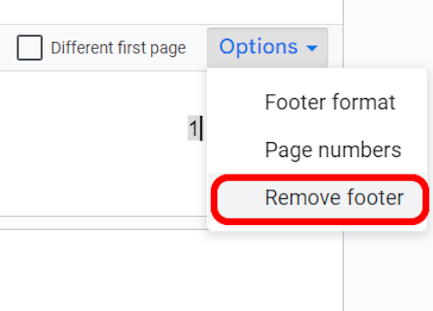Choose Footer format from the Options menu
This screenshot has height=311, width=433.
point(330,102)
